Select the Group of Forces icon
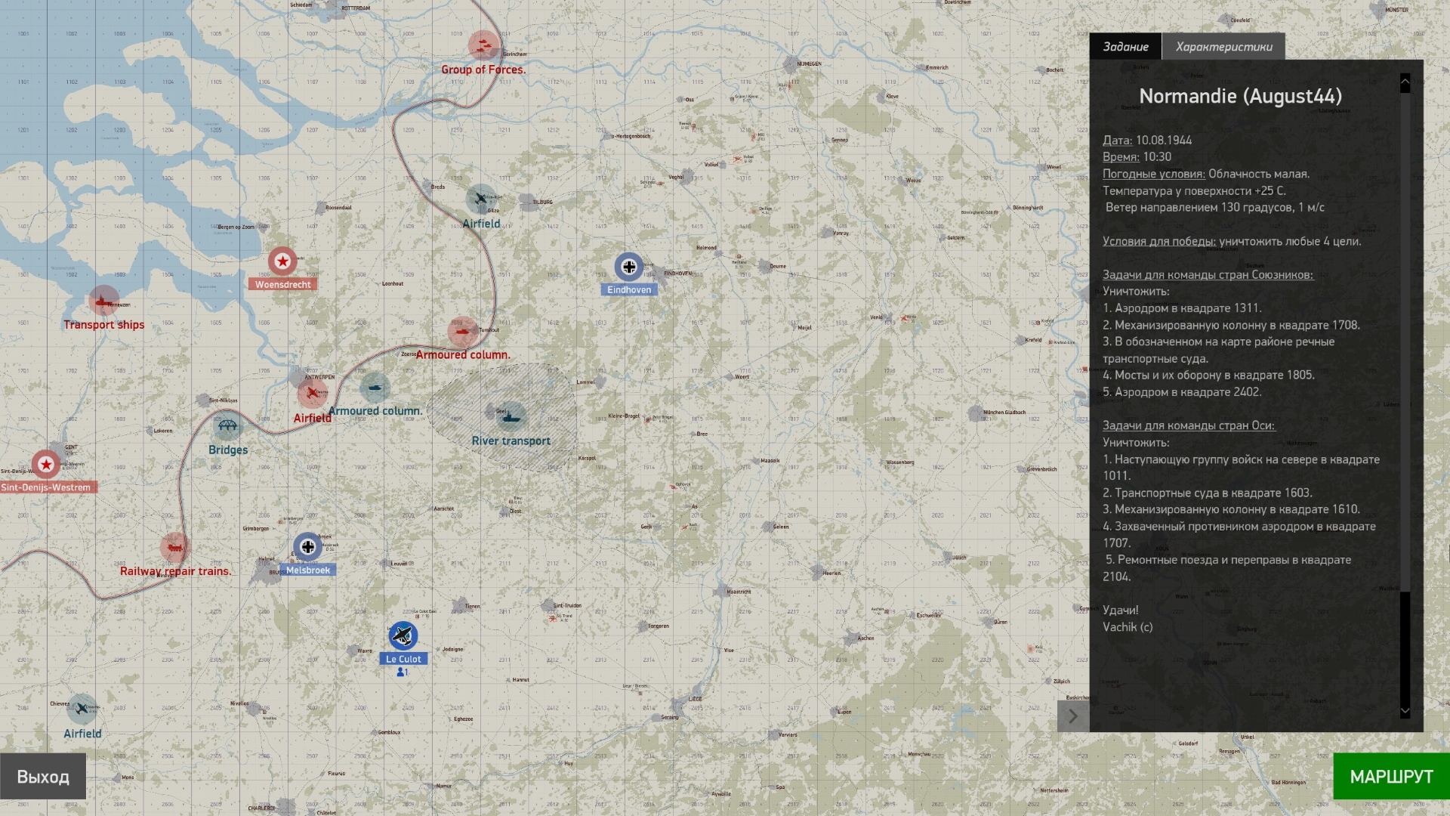This screenshot has width=1450, height=816. point(483,45)
